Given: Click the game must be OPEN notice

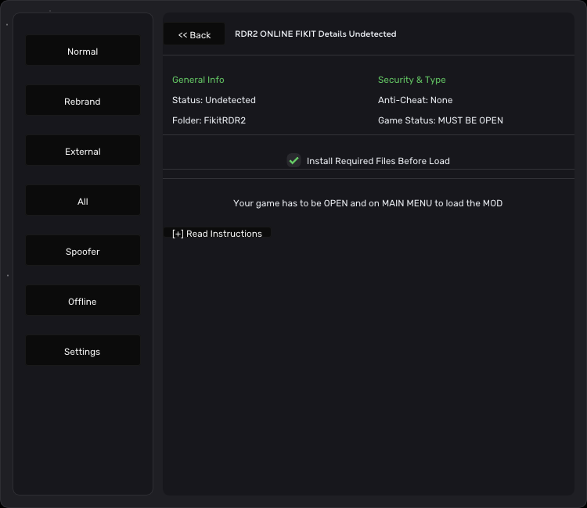Looking at the screenshot, I should (x=368, y=203).
